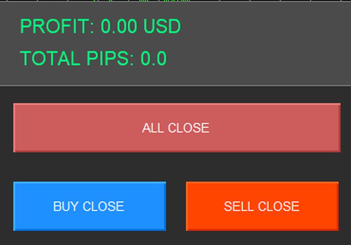Select the 0.0 total pips value

[154, 58]
